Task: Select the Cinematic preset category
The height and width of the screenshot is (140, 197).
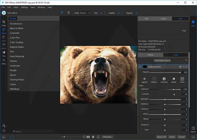Action: (x=15, y=33)
